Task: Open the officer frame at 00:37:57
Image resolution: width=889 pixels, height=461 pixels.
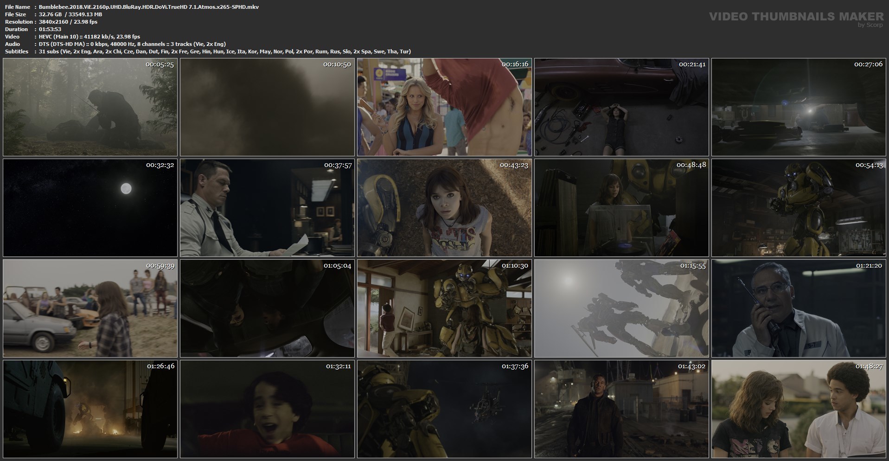Action: (267, 208)
